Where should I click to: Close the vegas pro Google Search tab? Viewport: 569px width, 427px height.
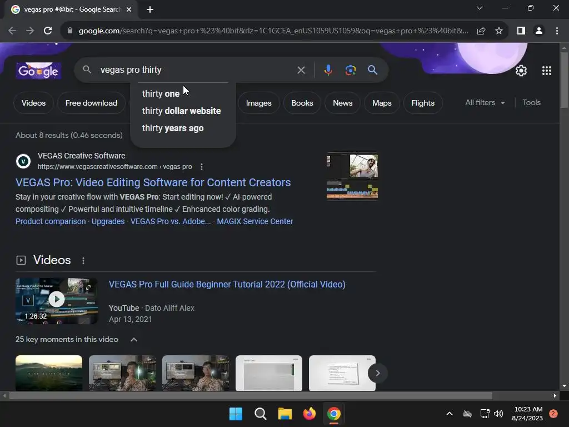tap(129, 9)
